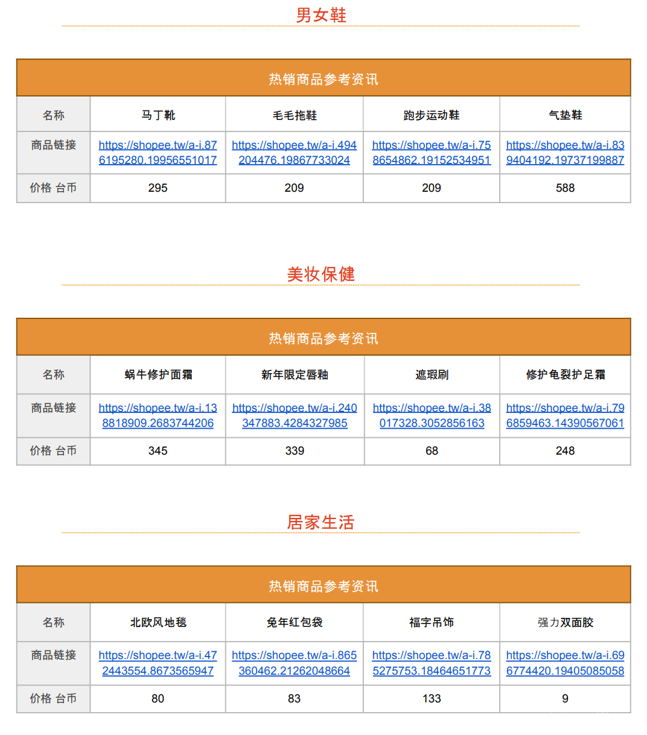Select the 588 price cell for 气垫鞋
647x735 pixels.
(565, 188)
